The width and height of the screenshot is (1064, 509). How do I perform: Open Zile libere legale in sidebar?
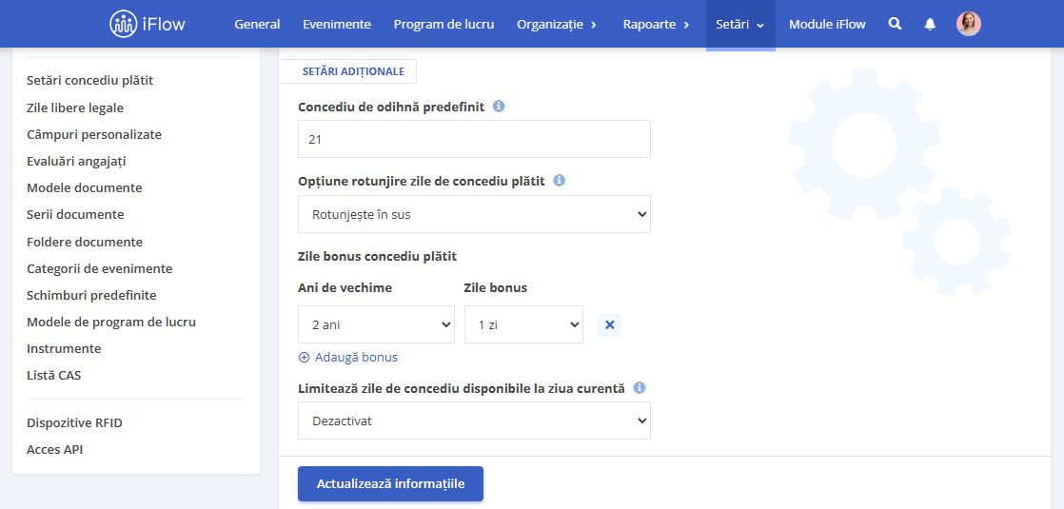click(75, 108)
